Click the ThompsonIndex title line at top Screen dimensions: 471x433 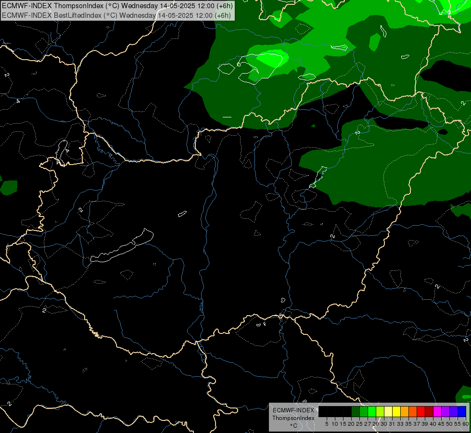point(117,6)
